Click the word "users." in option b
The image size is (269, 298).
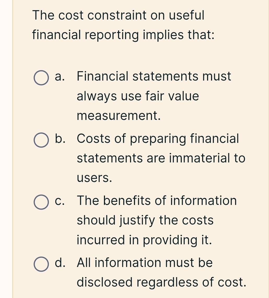(x=95, y=178)
